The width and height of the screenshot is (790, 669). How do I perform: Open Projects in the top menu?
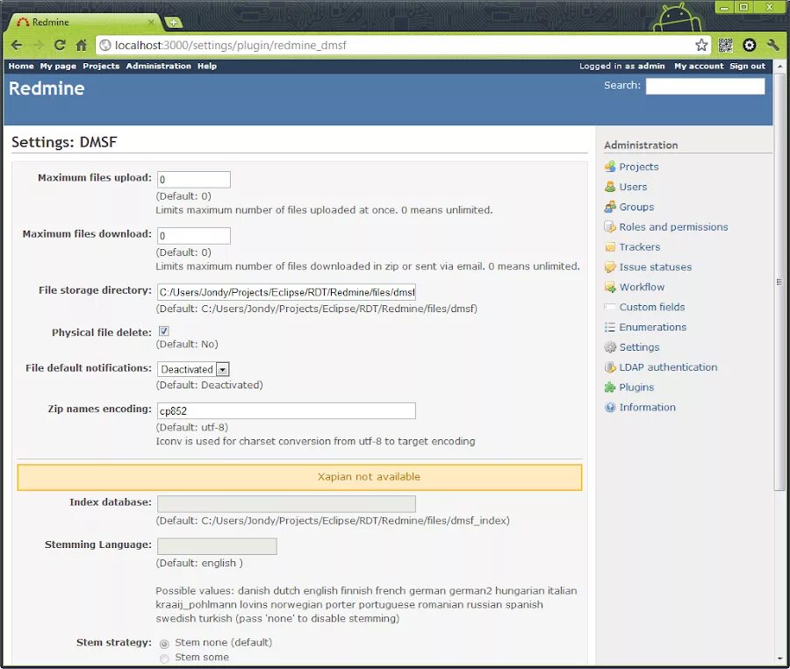click(101, 66)
